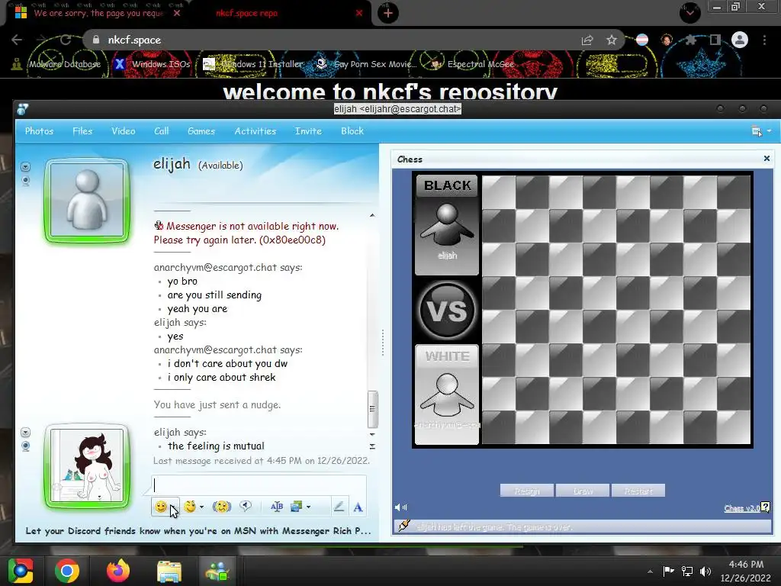781x586 pixels.
Task: Click Invite in the conversation toolbar
Action: (308, 131)
